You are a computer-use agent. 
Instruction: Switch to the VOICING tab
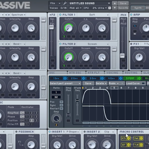[x=114, y=73]
